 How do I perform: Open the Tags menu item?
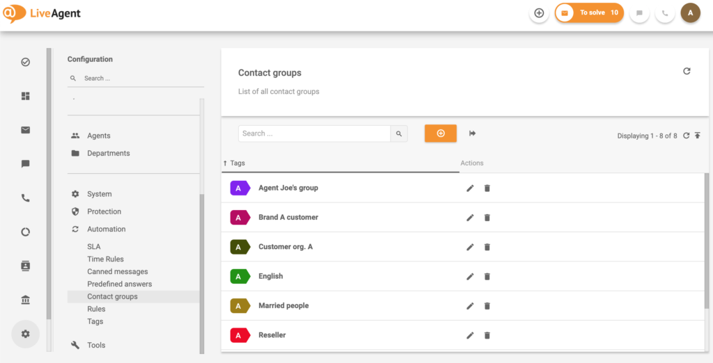pyautogui.click(x=95, y=321)
